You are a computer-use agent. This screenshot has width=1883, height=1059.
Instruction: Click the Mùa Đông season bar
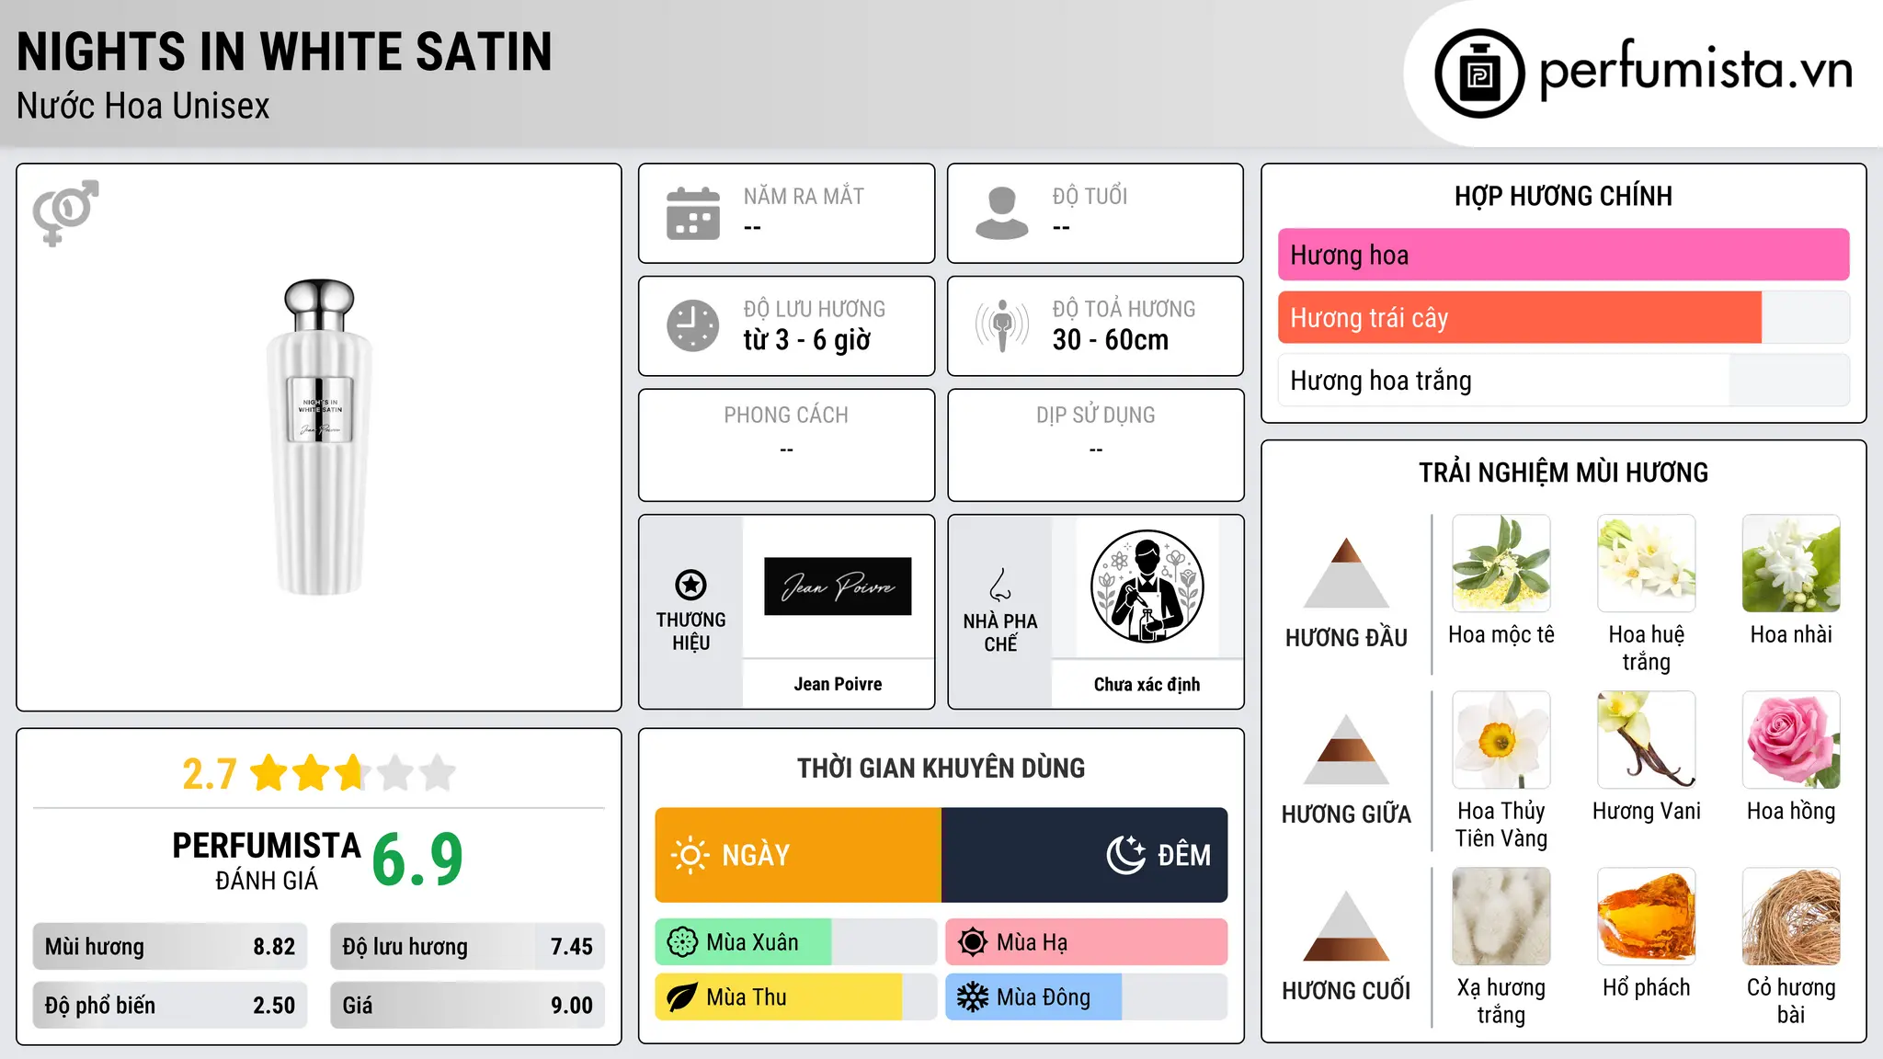(x=1087, y=997)
